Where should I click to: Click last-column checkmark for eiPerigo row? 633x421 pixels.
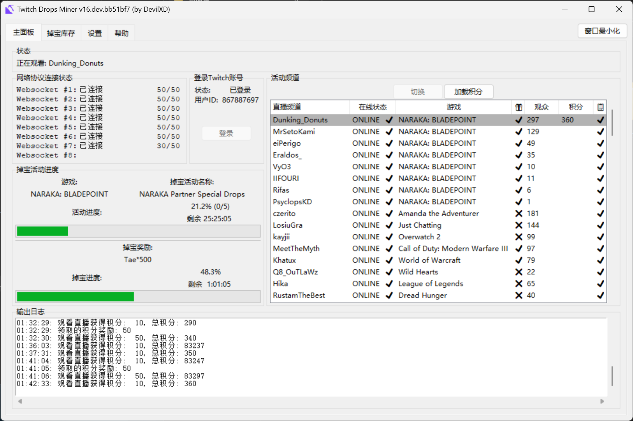coord(600,143)
